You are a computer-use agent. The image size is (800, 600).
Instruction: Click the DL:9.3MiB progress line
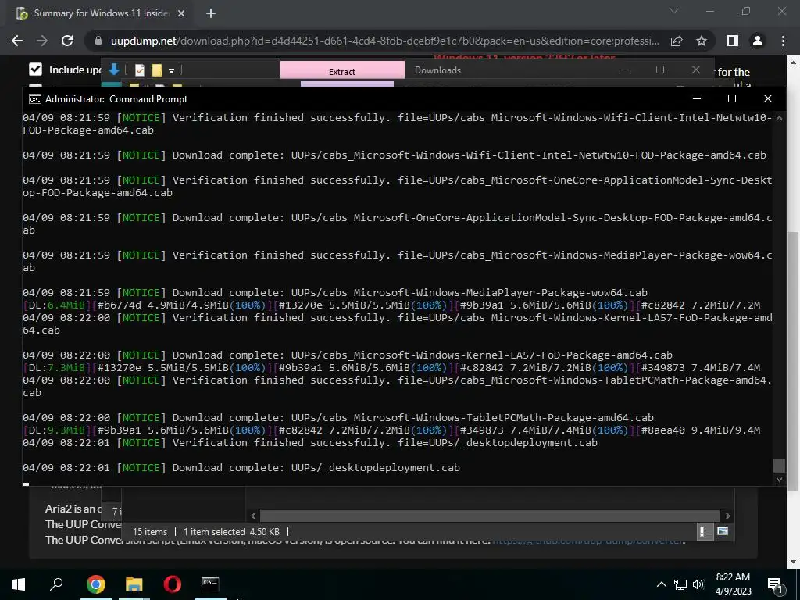[x=392, y=430]
